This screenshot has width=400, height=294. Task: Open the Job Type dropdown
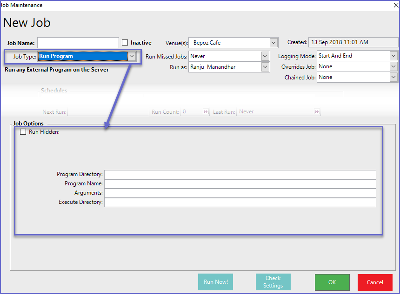tap(132, 56)
